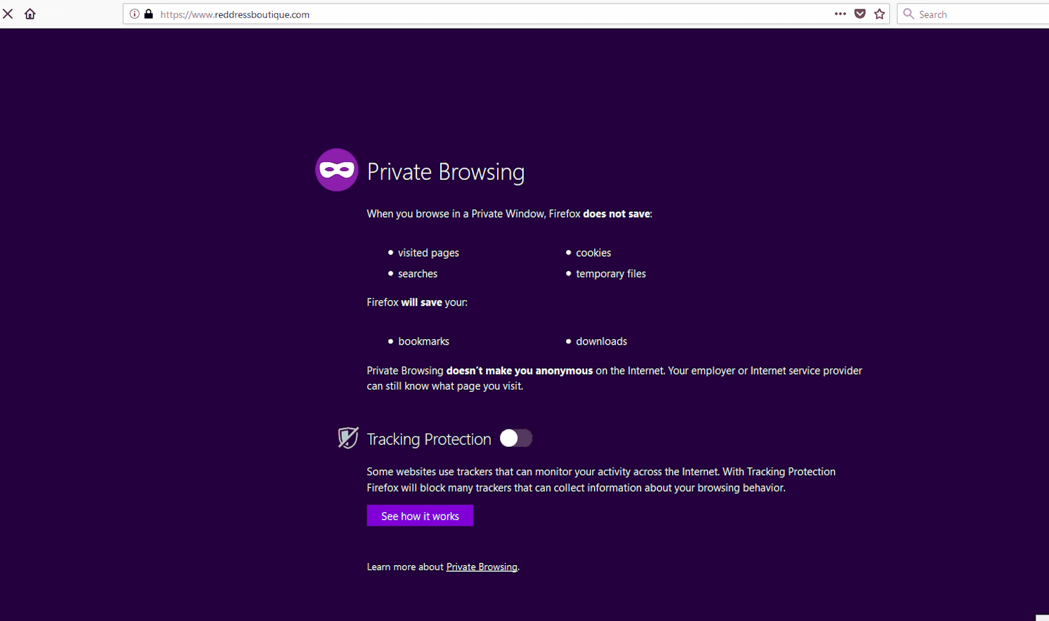
Task: Click the 'bookmarks' bullet text
Action: tap(424, 341)
